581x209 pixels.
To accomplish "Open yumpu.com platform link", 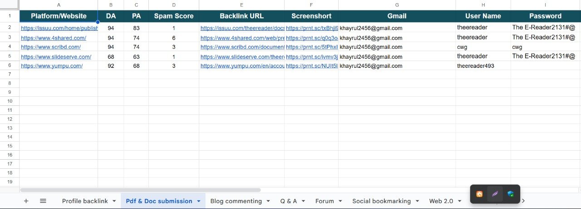I will (52, 66).
